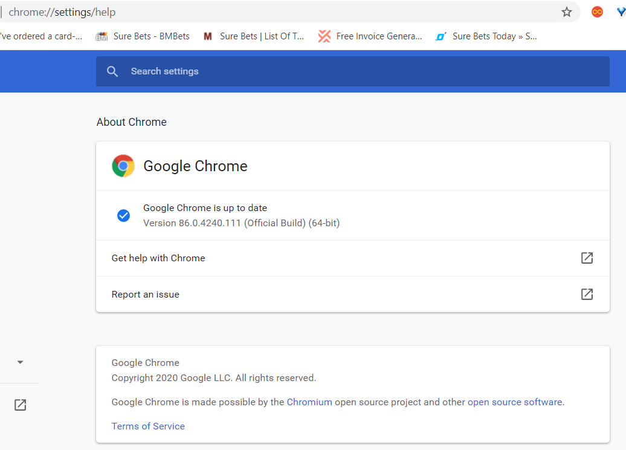Open the "'ve ordered a card" bookmark
This screenshot has height=450, width=626.
(40, 36)
